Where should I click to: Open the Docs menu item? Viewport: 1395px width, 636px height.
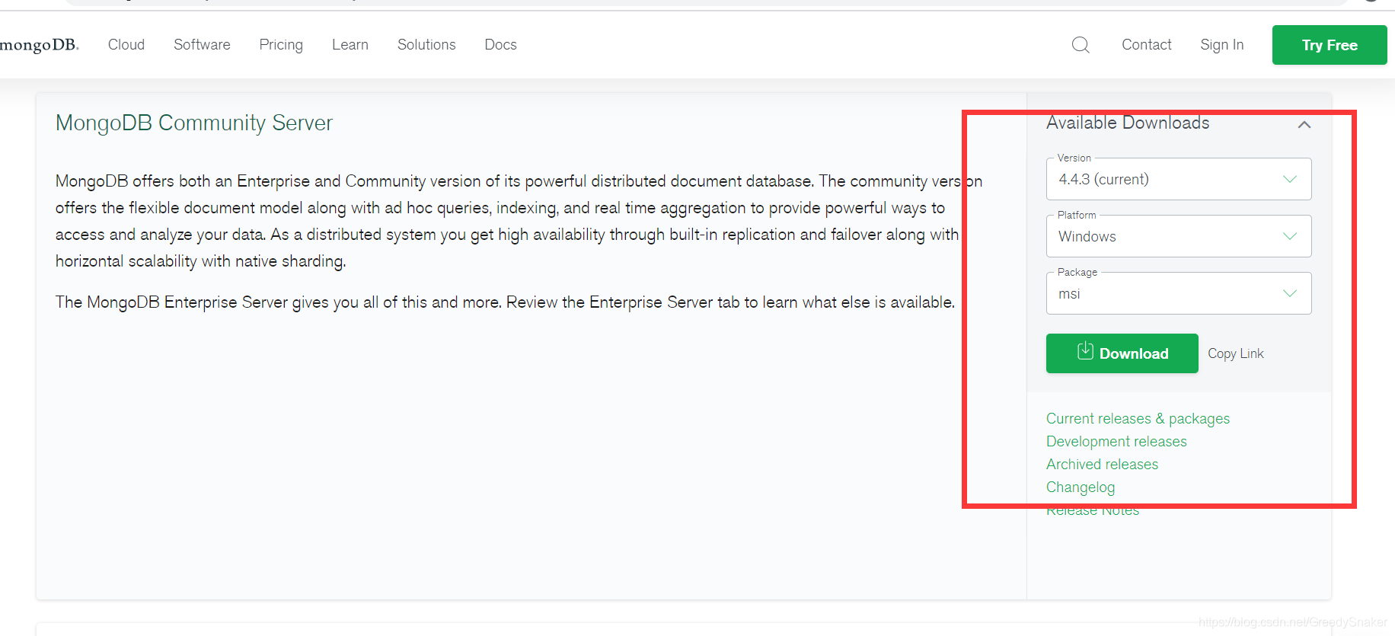coord(501,45)
